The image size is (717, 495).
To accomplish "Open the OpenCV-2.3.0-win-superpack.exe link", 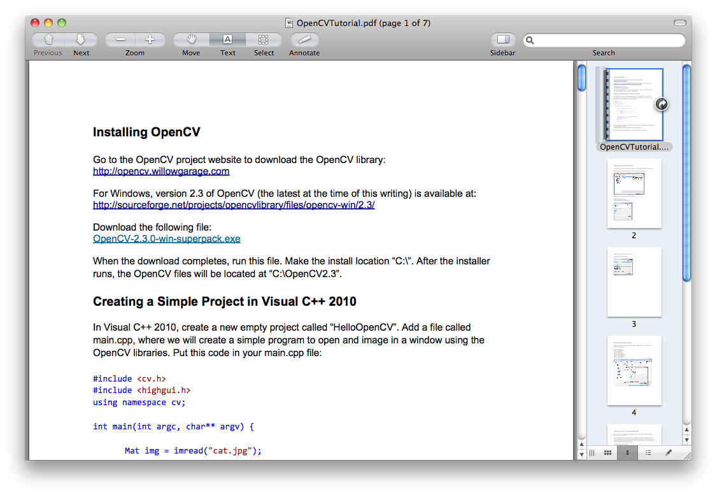I will coord(167,239).
